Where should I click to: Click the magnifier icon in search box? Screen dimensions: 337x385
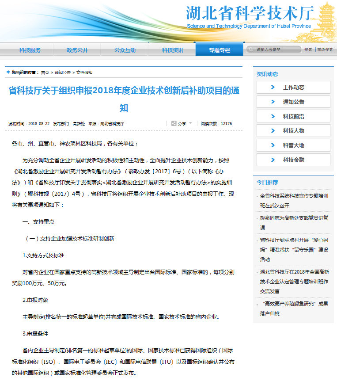point(251,50)
